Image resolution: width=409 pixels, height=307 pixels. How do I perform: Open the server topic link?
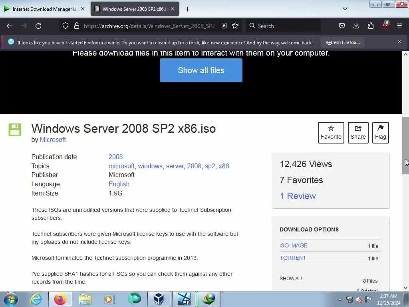coord(175,166)
